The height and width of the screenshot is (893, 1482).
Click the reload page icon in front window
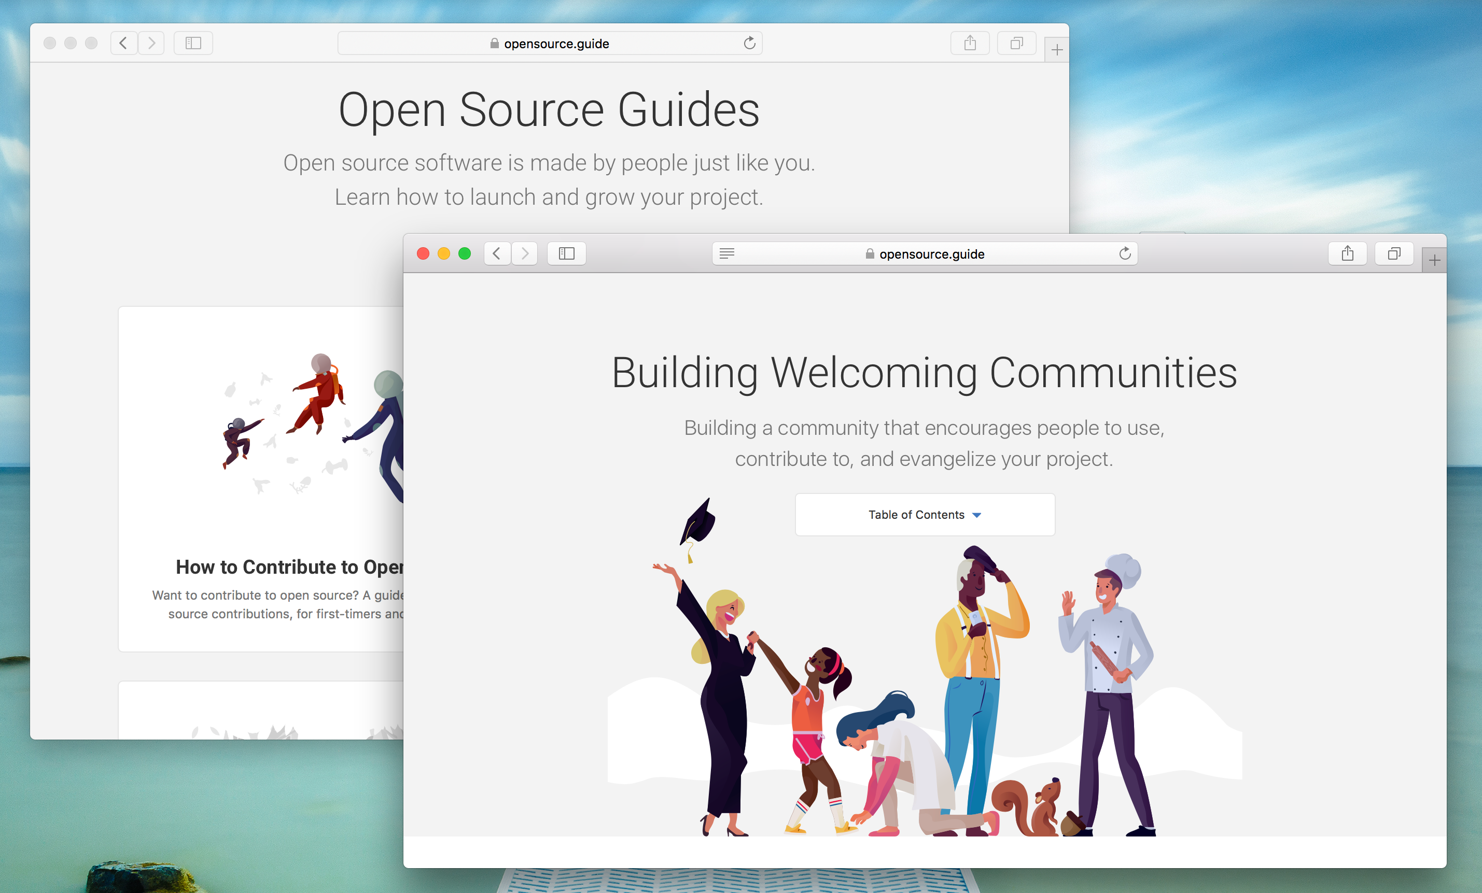tap(1124, 254)
